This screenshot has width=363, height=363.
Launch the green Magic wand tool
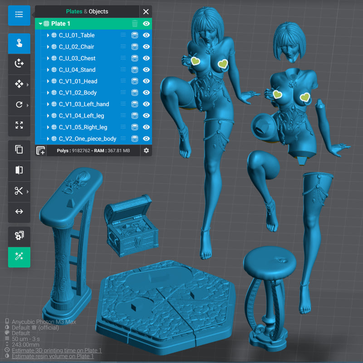[x=19, y=257]
